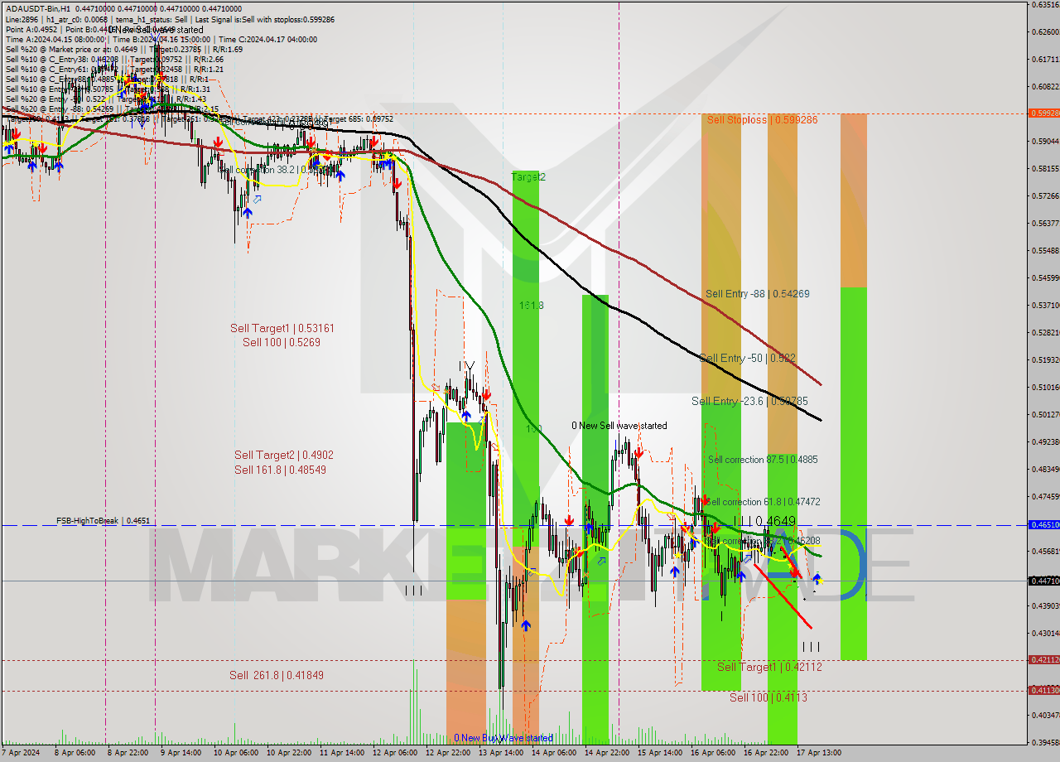Click the Sell 161.8 | 0.48549 label
Image resolution: width=1060 pixels, height=762 pixels.
(280, 470)
